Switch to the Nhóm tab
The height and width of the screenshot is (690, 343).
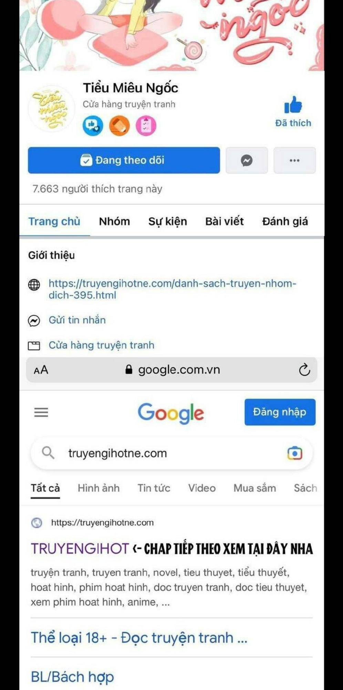(115, 221)
